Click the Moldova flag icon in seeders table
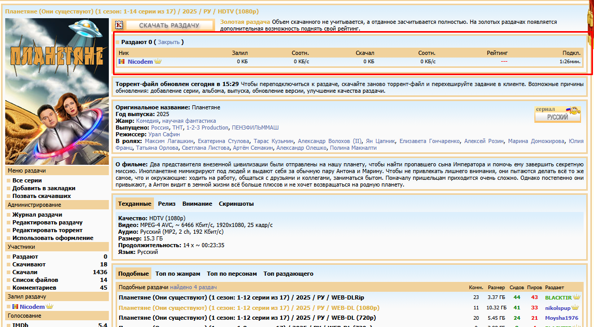The image size is (594, 327). pos(122,62)
